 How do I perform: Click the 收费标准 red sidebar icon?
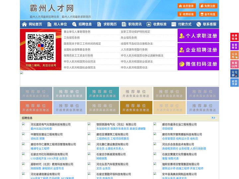pyautogui.click(x=234, y=37)
